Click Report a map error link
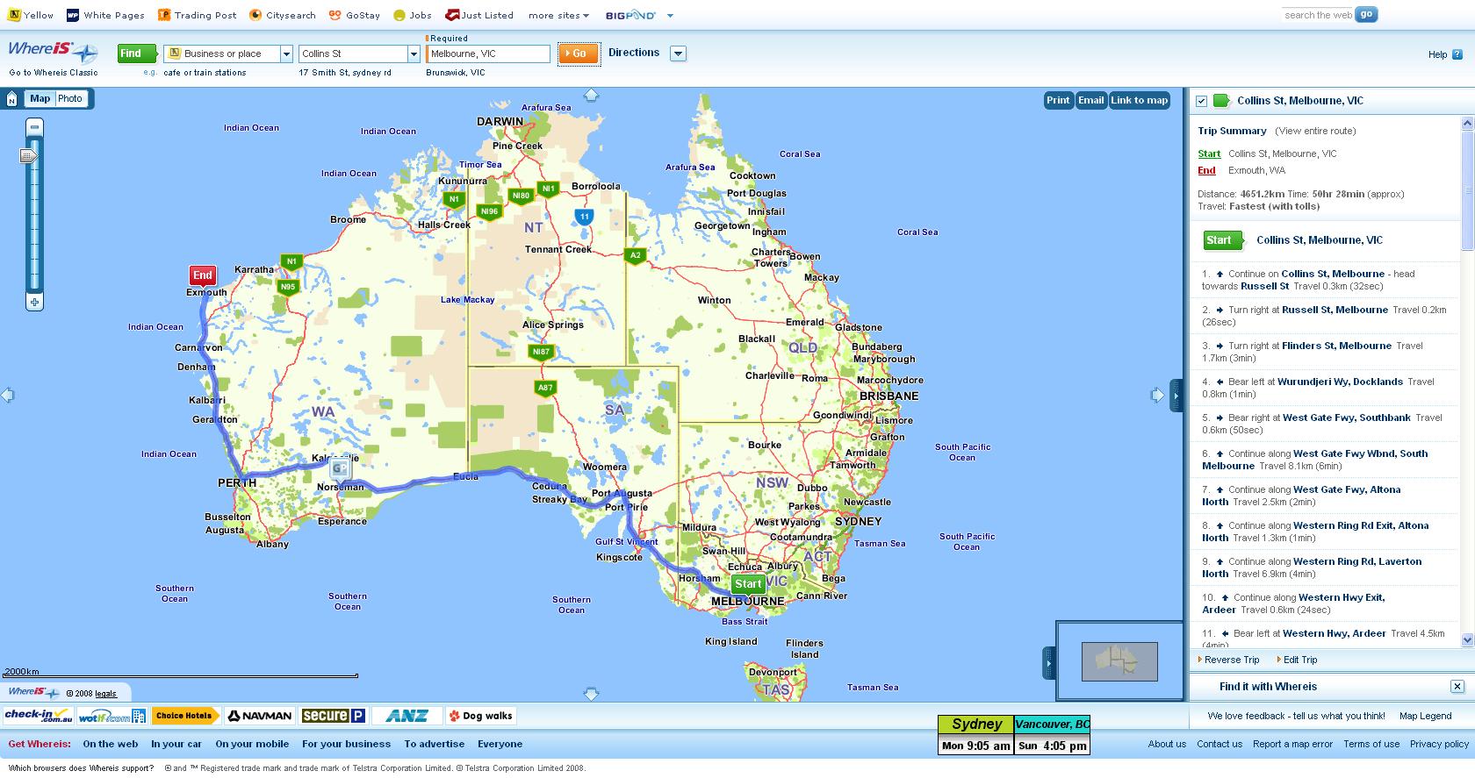 pos(1292,745)
